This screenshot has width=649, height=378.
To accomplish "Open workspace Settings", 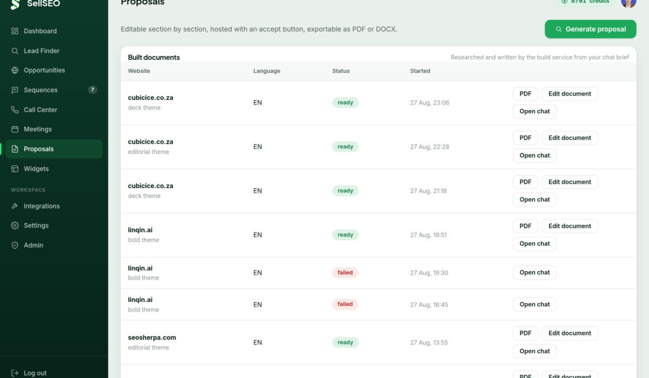I will coord(54,226).
